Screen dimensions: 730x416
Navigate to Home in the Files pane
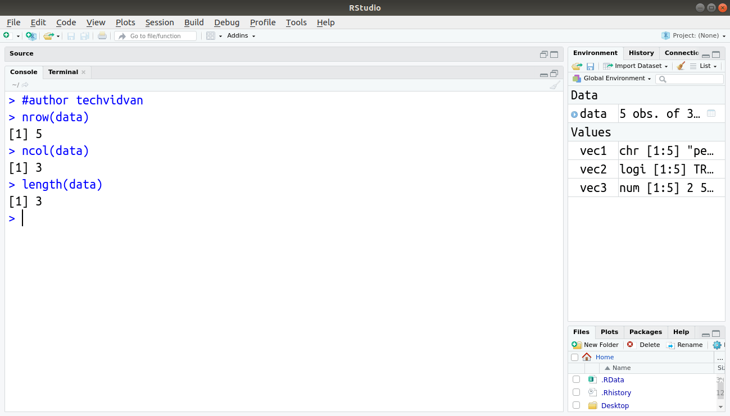coord(605,357)
